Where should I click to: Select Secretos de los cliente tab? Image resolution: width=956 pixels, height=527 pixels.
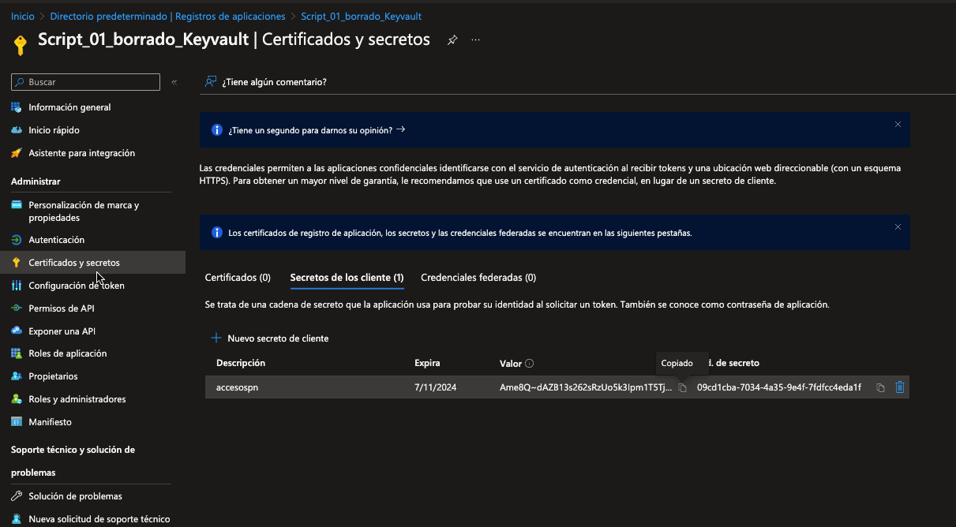347,278
